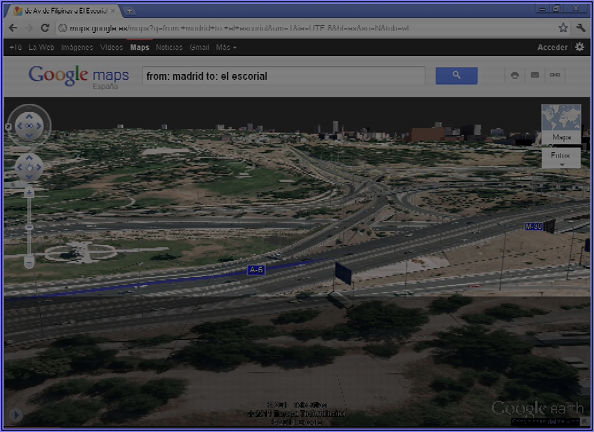594x432 pixels.
Task: Tilt the view up in look control
Action: pyautogui.click(x=29, y=116)
